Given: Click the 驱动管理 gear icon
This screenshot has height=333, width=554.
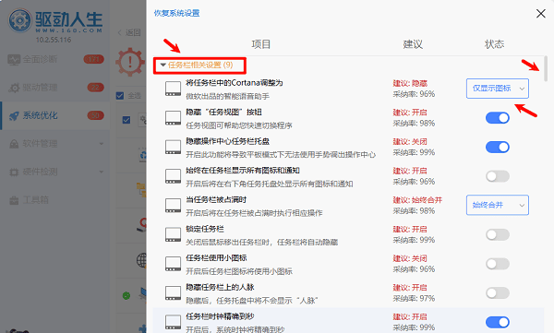Looking at the screenshot, I should click(14, 88).
